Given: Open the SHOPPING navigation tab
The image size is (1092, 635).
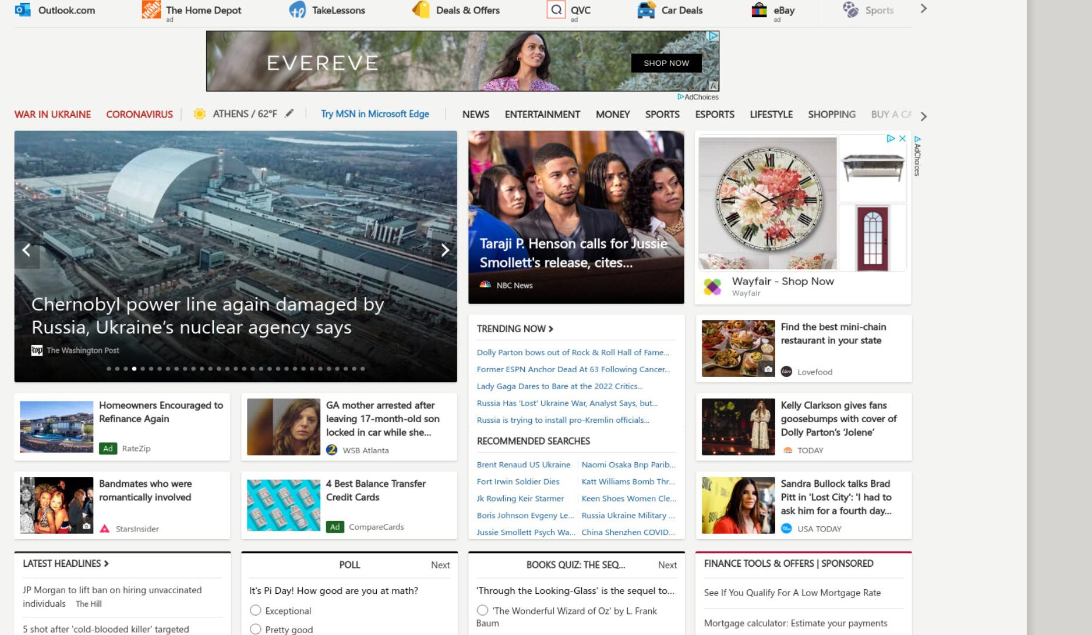Looking at the screenshot, I should 832,114.
